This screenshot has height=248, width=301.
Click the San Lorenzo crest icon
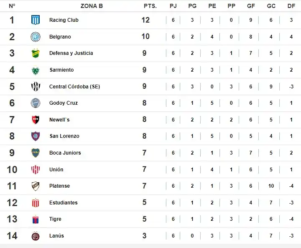click(x=36, y=136)
